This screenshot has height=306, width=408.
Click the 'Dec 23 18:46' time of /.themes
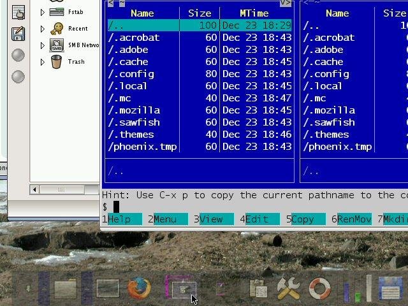click(x=257, y=135)
